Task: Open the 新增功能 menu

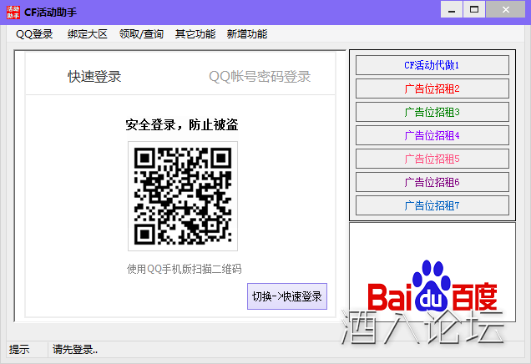Action: point(247,34)
